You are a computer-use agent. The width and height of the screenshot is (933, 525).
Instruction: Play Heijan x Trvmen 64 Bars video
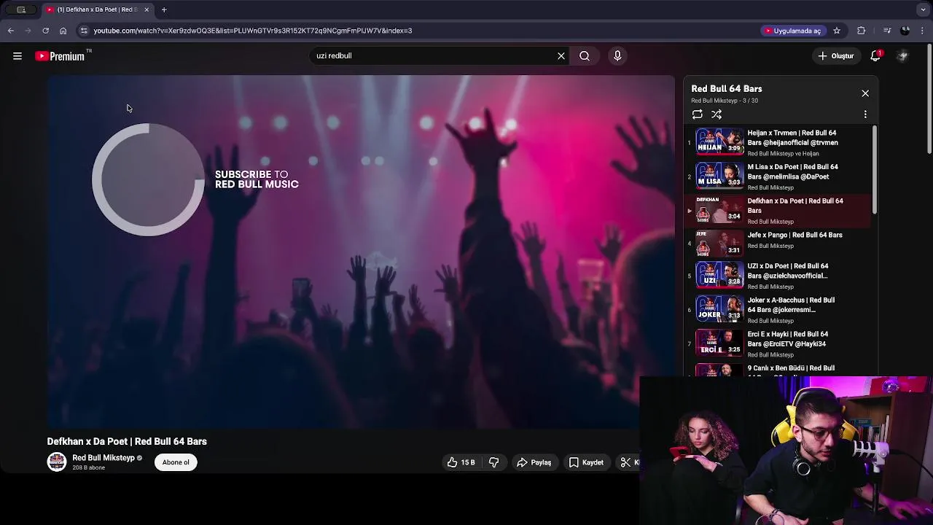click(x=777, y=142)
